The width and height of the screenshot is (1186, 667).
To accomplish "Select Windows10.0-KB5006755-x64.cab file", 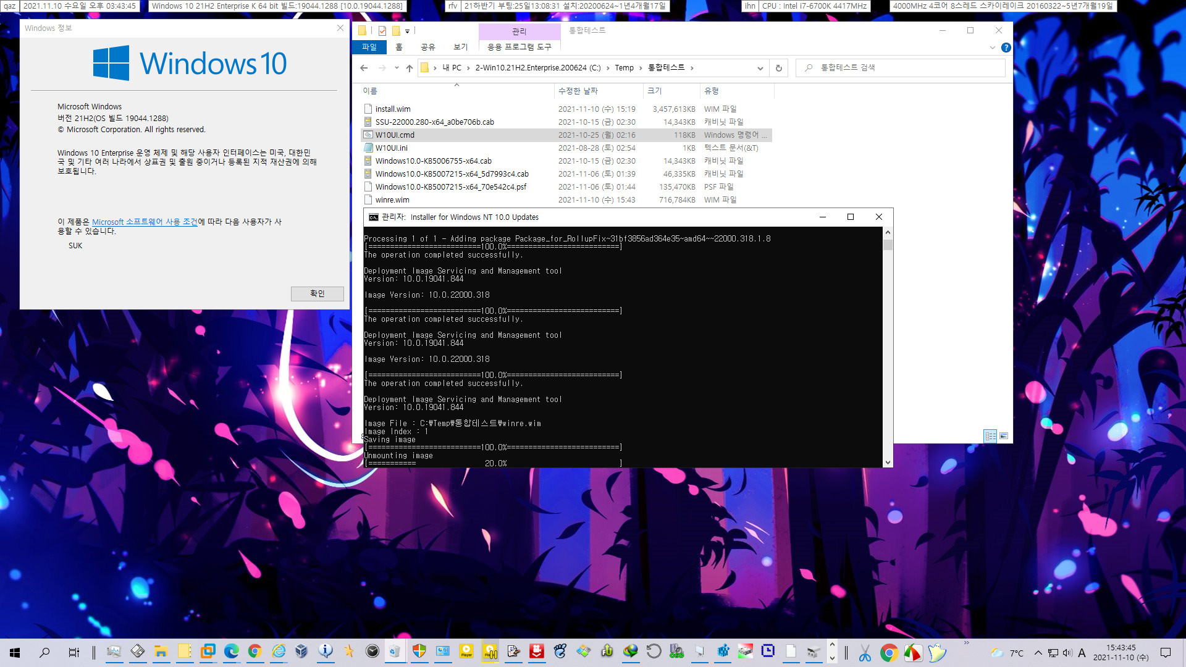I will point(433,161).
